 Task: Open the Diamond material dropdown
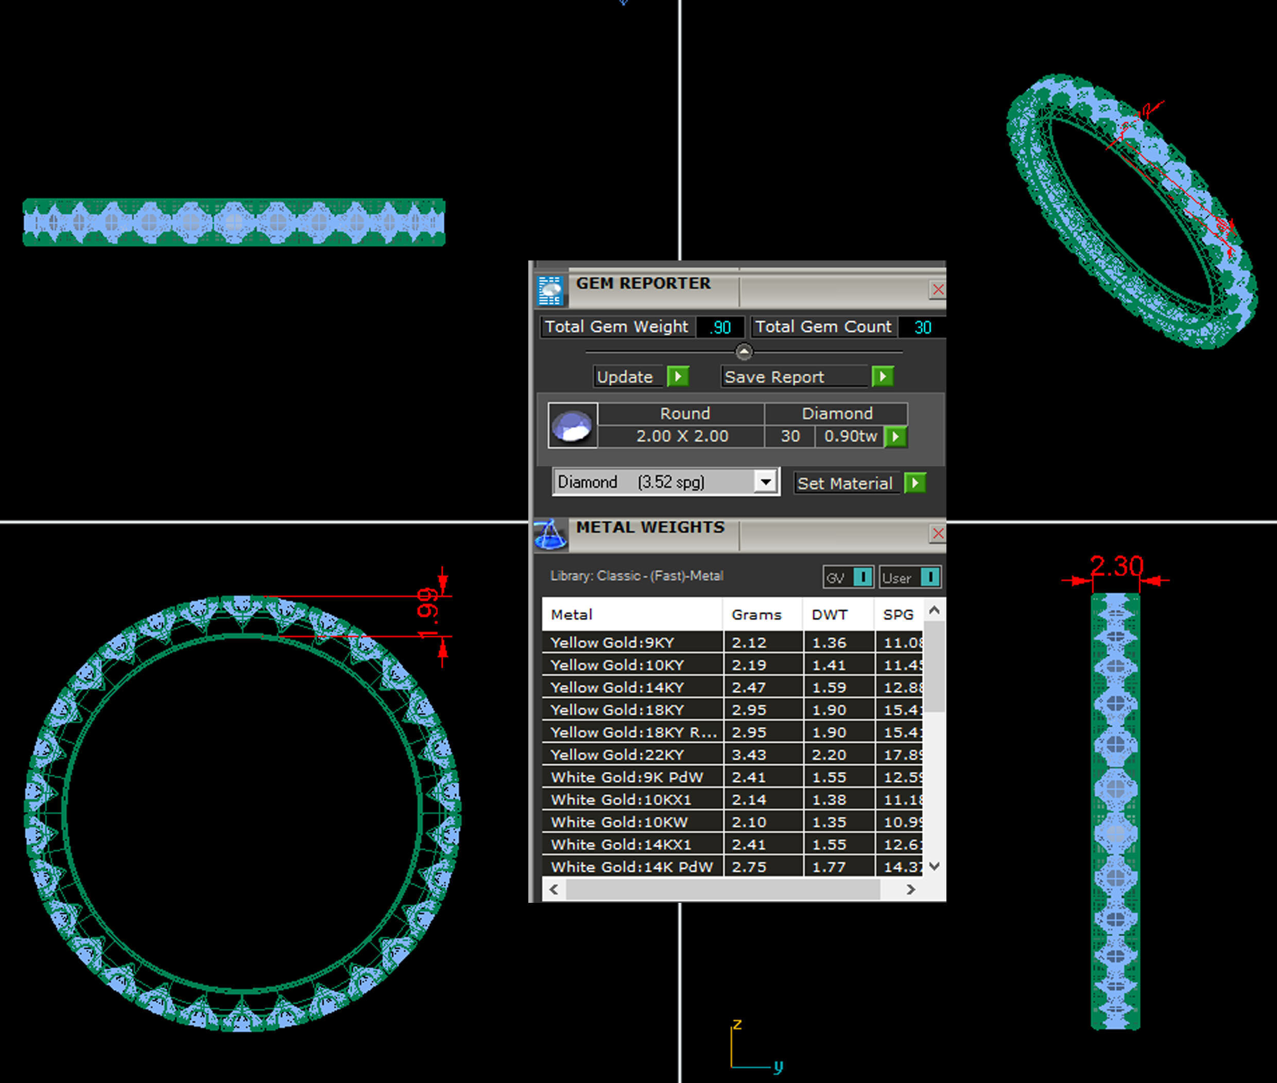765,482
